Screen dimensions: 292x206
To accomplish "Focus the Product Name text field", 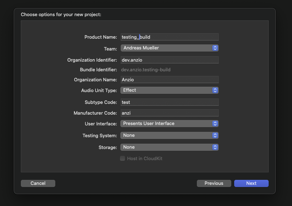I will 170,37.
